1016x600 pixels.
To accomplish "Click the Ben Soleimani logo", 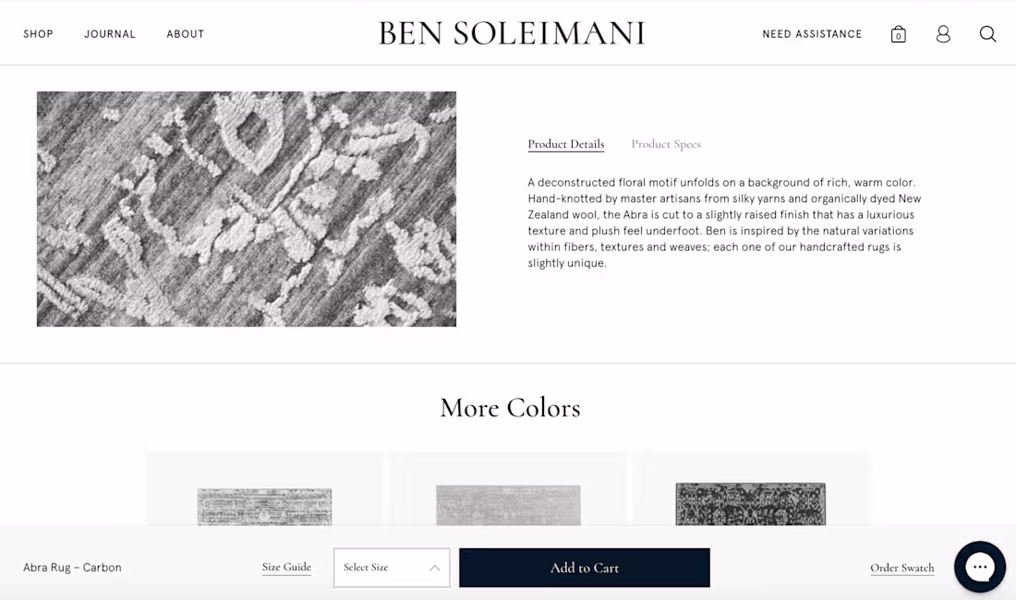I will (512, 32).
